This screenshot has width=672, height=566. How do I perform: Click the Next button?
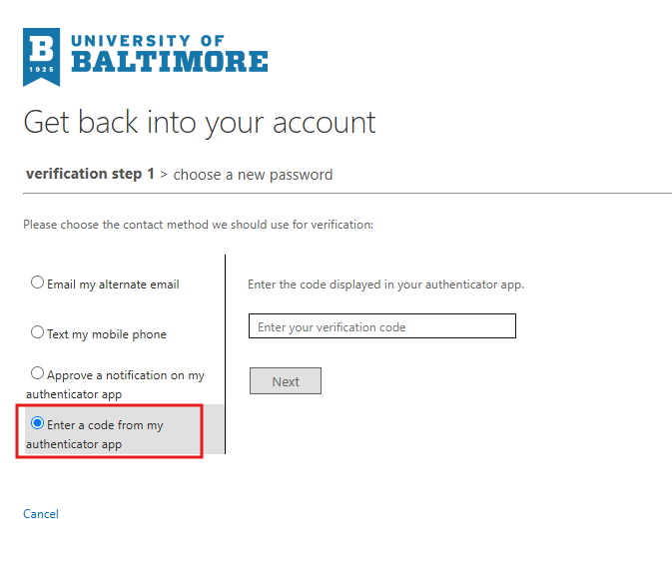pos(286,381)
